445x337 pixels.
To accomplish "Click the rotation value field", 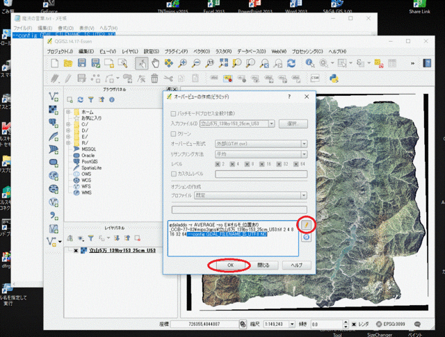I will point(327,324).
